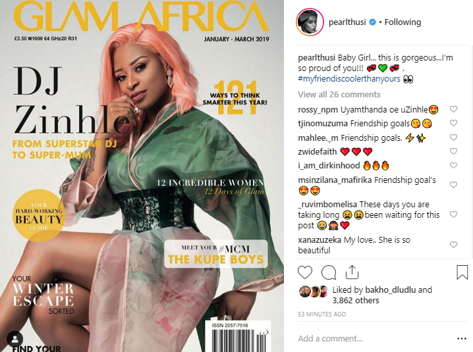
Task: Show the 3,862 others who liked
Action: tap(356, 301)
